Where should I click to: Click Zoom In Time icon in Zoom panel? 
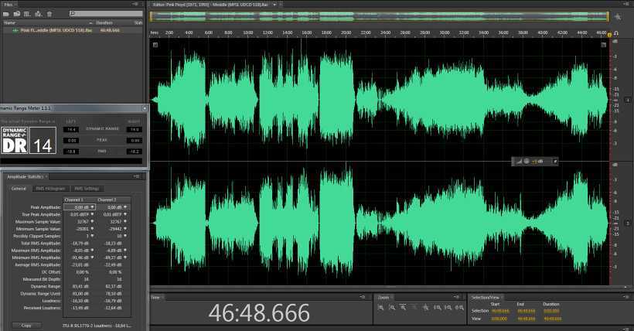(403, 308)
